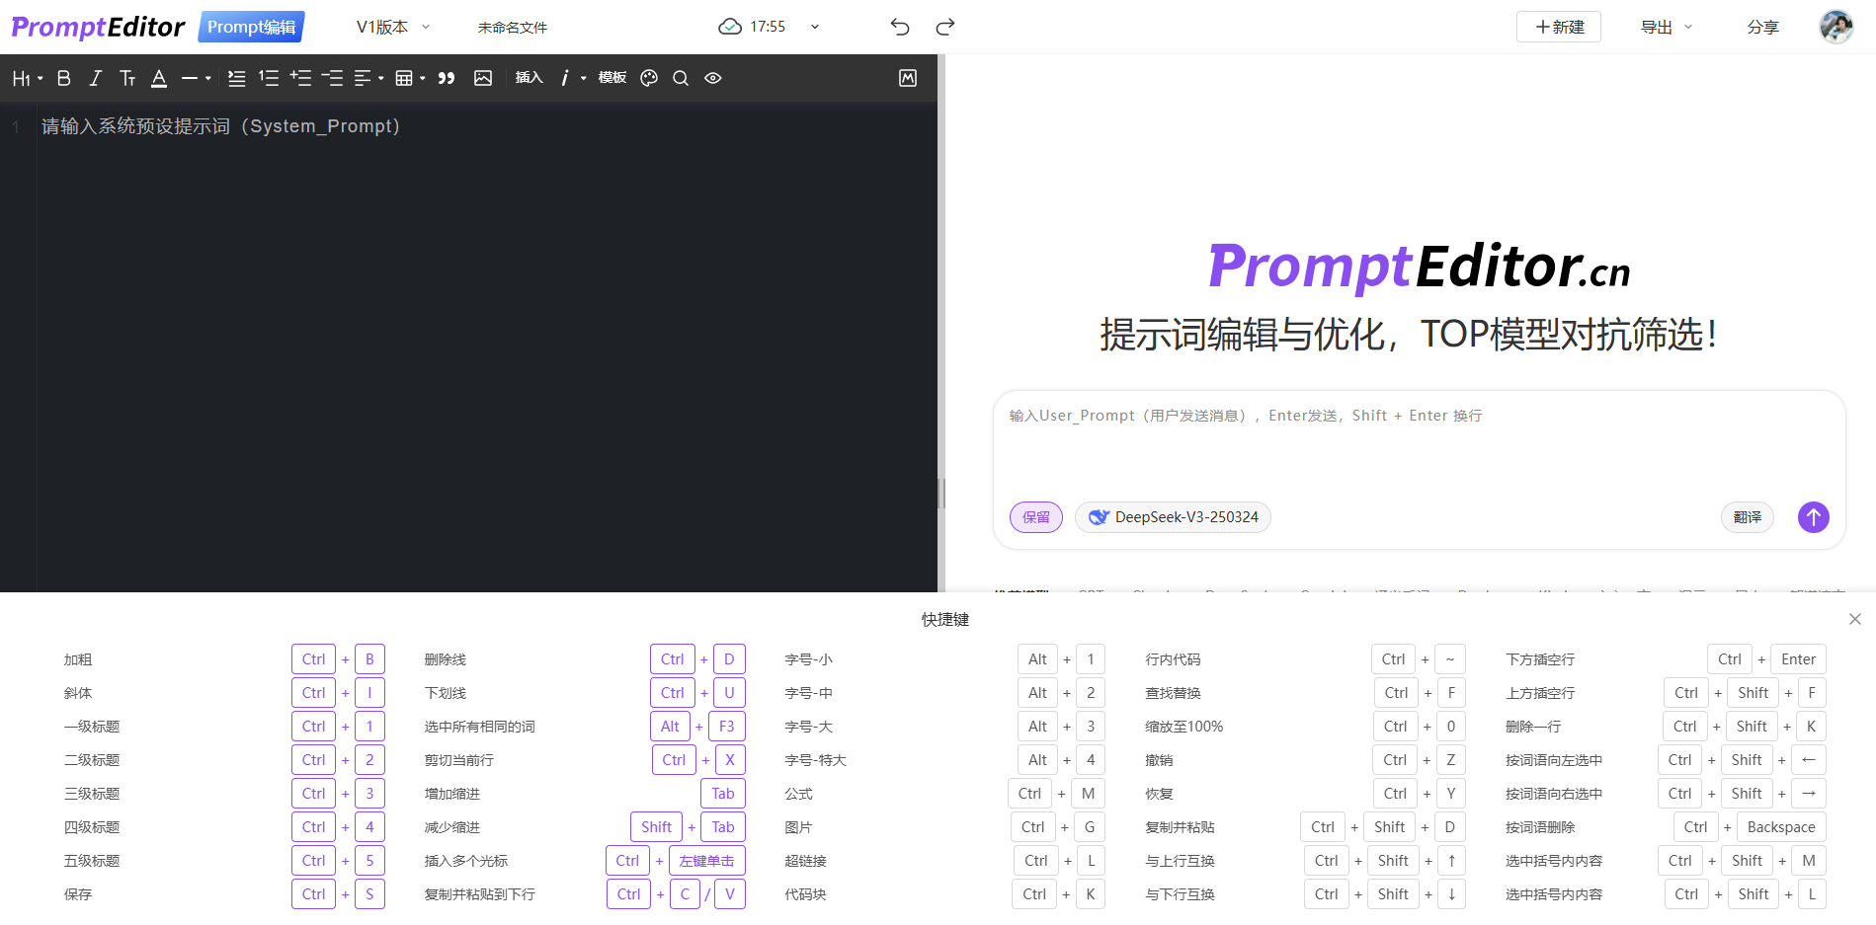Open the 模板 templates menu

tap(612, 78)
